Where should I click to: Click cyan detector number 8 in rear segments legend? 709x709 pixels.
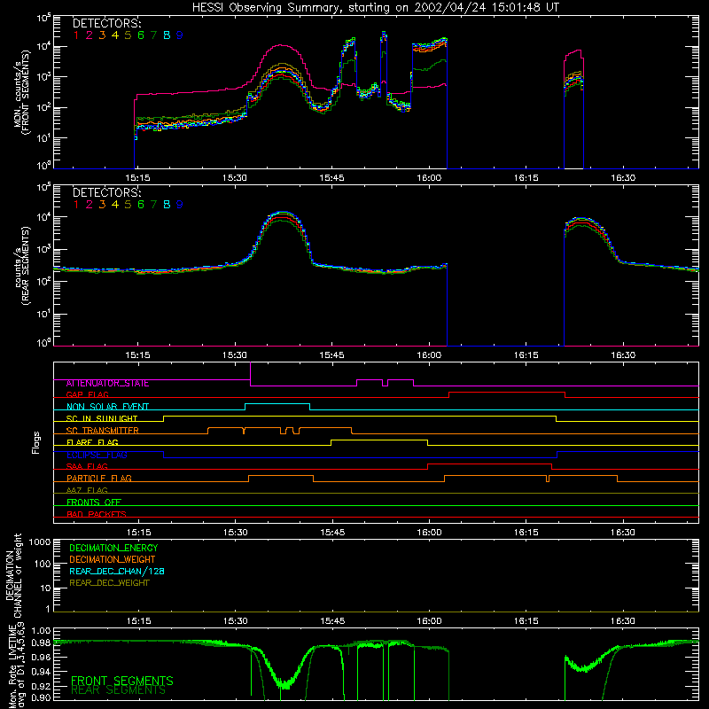[167, 205]
